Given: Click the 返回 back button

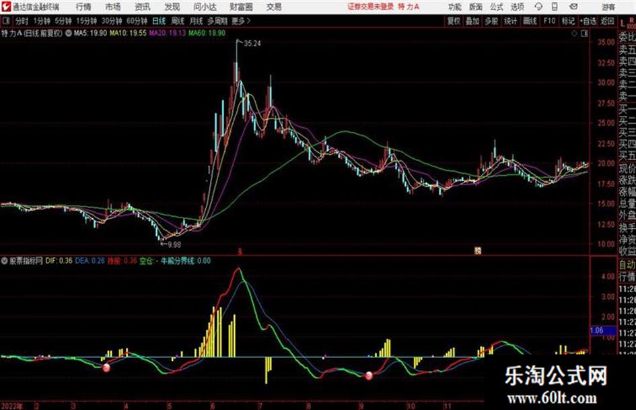Looking at the screenshot, I should click(x=607, y=21).
